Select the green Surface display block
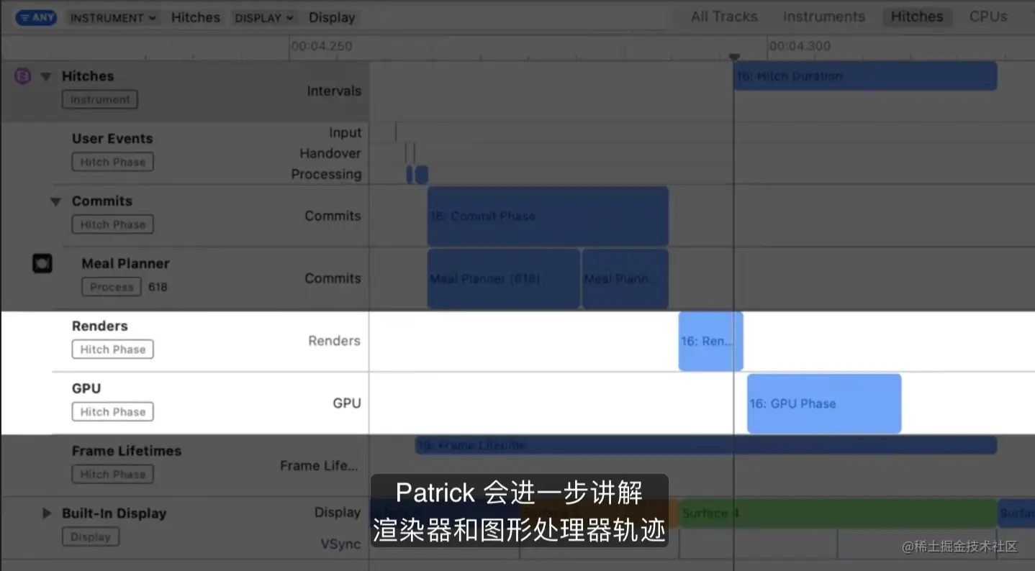This screenshot has width=1035, height=571. tap(838, 513)
